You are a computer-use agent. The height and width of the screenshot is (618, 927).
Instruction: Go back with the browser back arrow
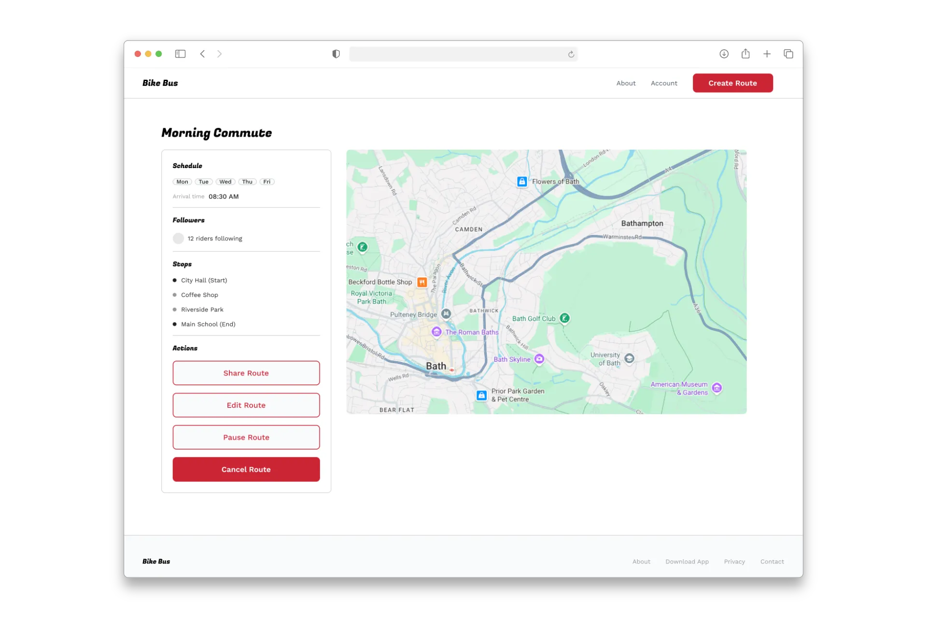pos(202,54)
